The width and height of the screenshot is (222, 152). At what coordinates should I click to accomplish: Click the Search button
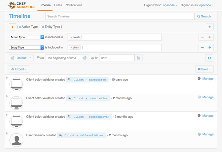point(204,16)
